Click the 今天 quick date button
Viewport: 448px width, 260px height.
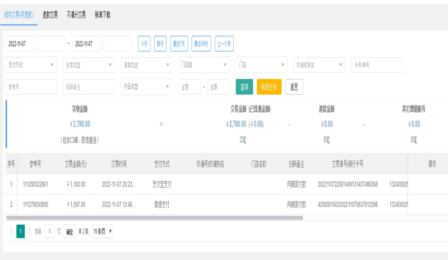144,44
